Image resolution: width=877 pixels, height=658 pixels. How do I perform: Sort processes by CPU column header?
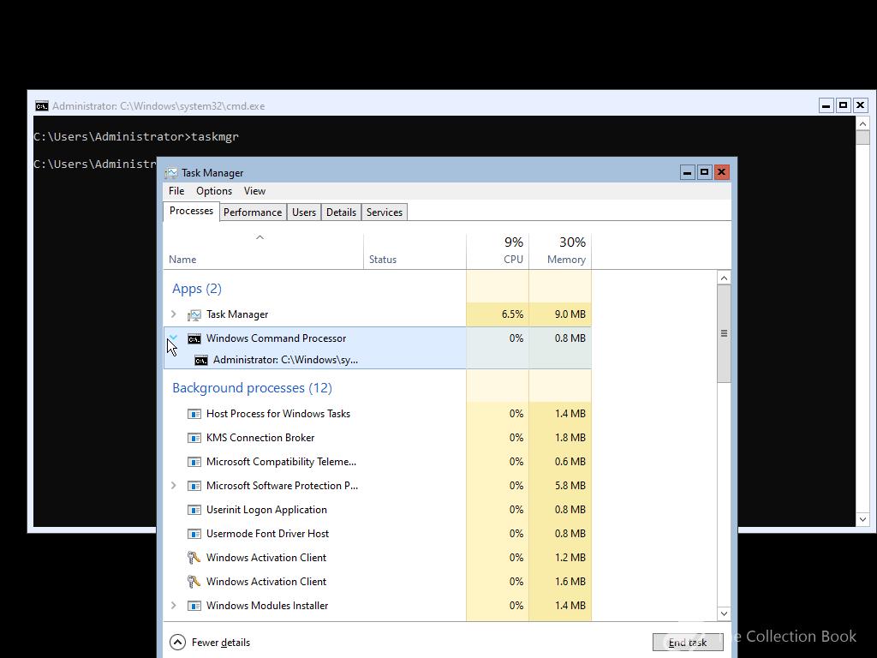click(498, 251)
